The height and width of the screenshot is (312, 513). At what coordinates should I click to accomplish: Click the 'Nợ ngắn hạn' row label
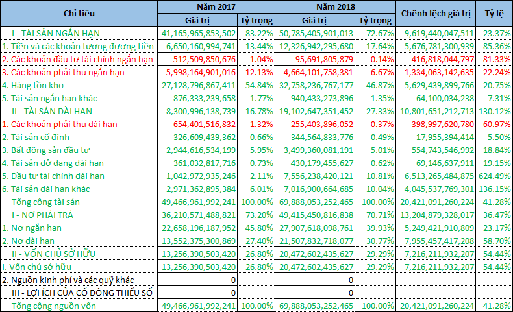[32, 228]
